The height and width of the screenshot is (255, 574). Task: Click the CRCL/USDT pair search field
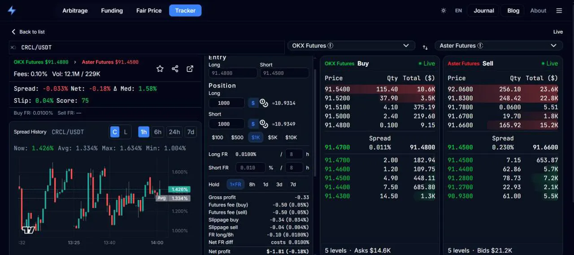tap(147, 48)
